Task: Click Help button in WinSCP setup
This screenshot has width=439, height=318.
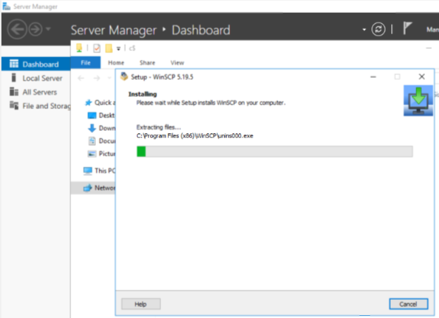Action: click(x=141, y=304)
